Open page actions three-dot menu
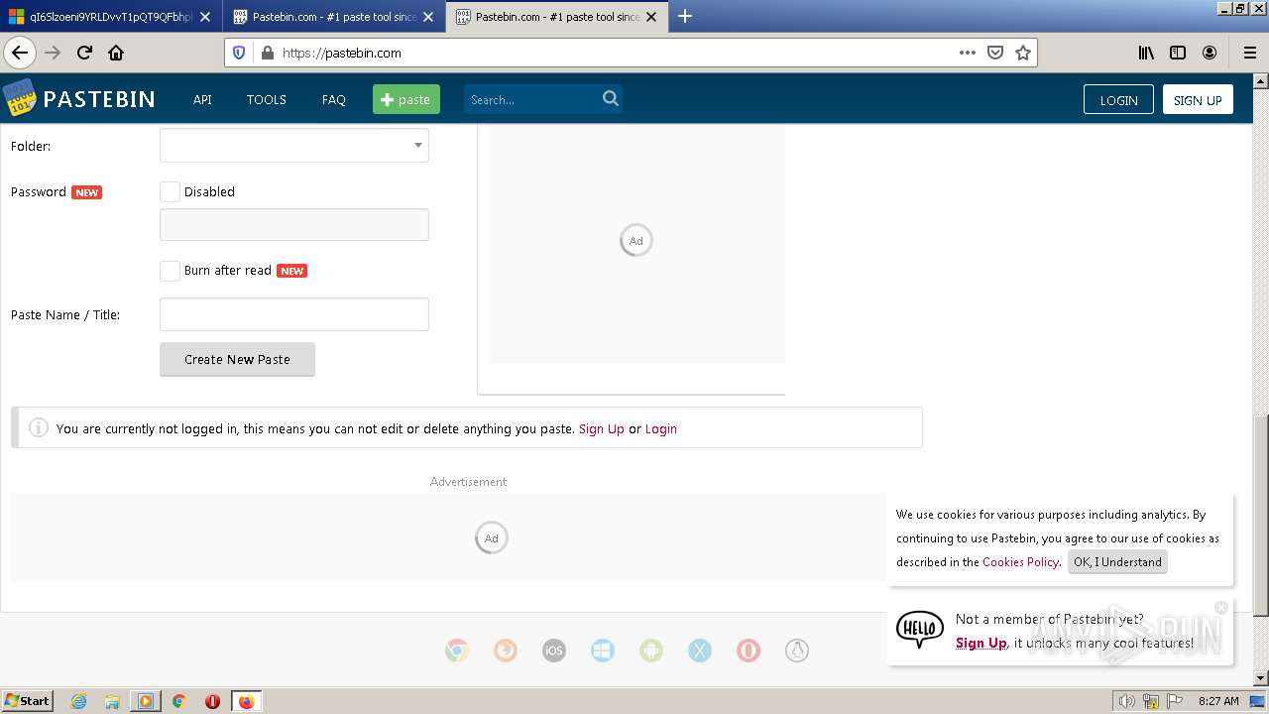The image size is (1269, 714). point(968,53)
